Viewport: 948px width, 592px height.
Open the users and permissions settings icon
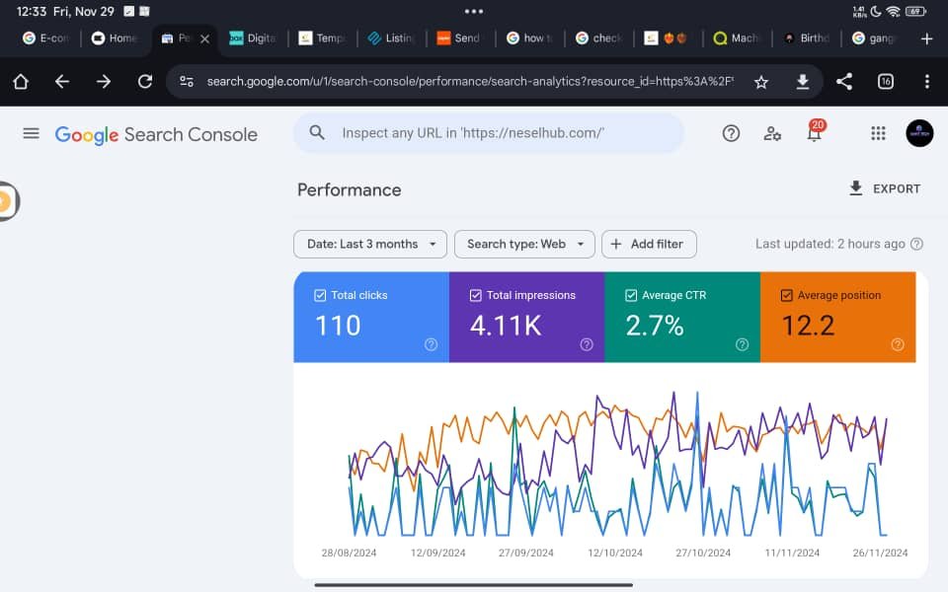[772, 133]
